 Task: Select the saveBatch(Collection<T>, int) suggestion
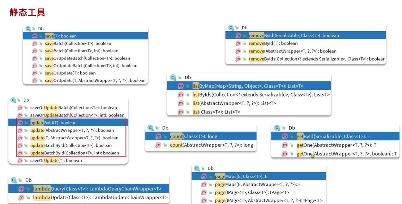click(x=81, y=51)
